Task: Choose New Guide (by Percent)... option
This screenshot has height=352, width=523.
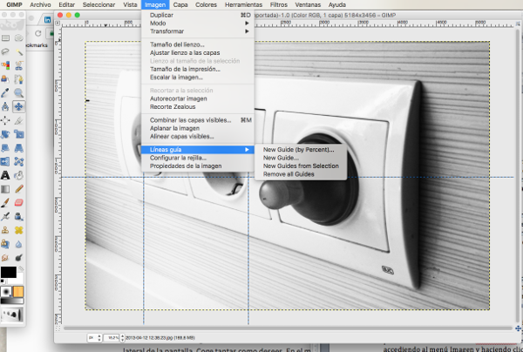Action: [x=299, y=150]
